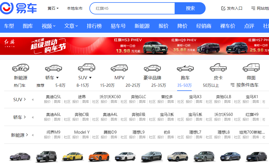Open the 黄石 city dropdown
269x163 pixels.
point(53,8)
